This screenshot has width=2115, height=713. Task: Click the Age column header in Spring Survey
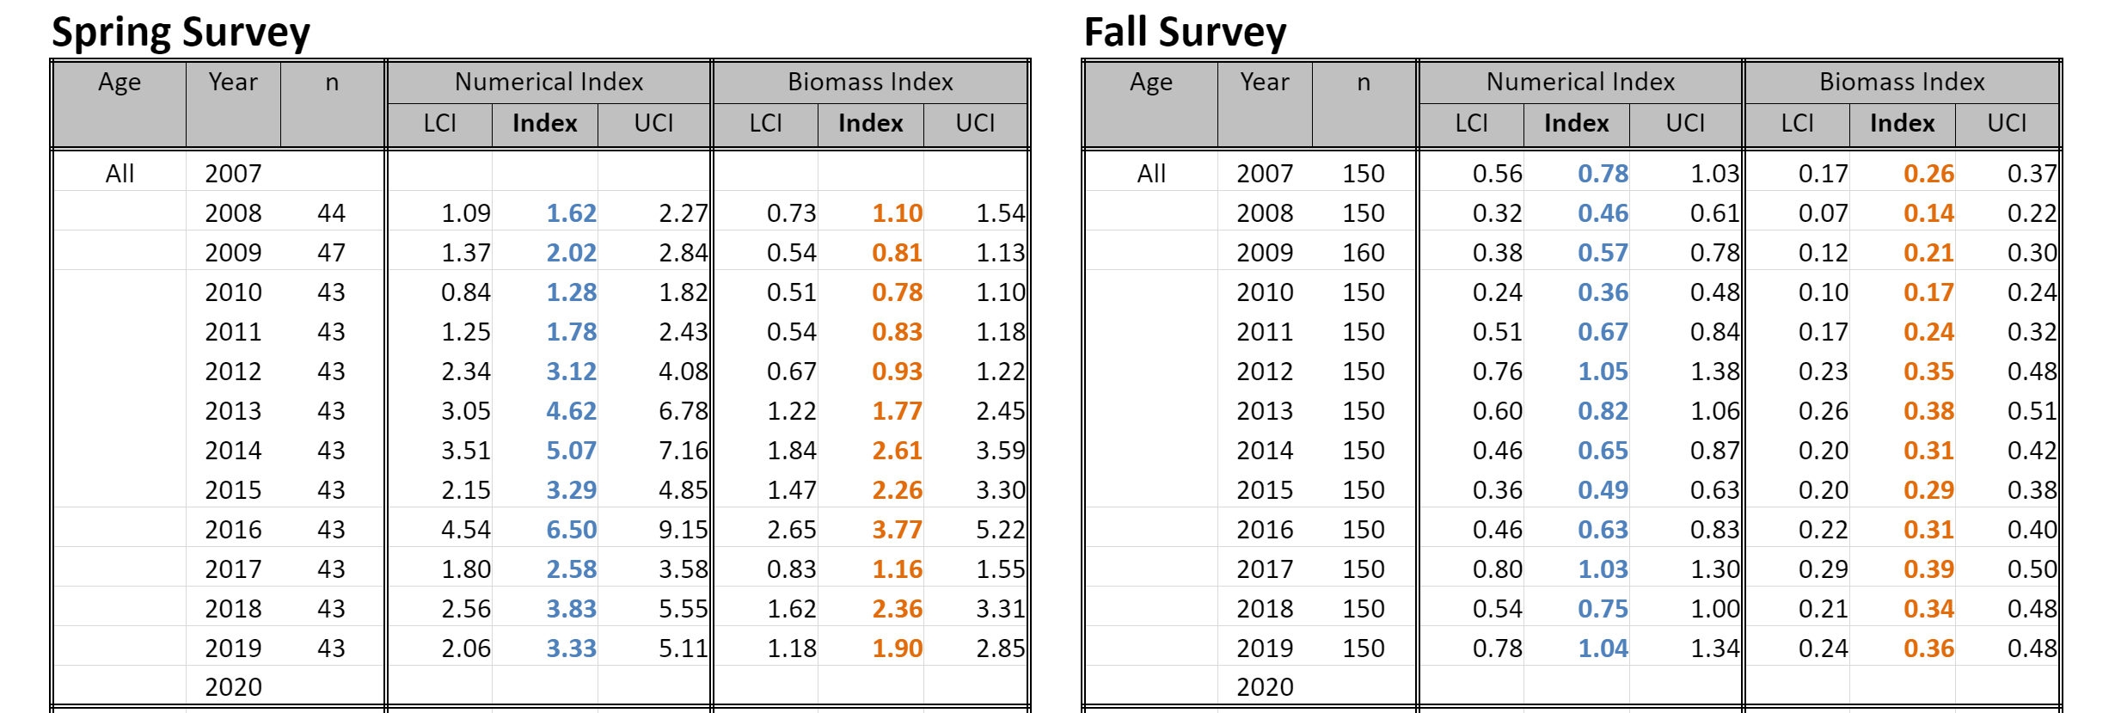click(120, 83)
